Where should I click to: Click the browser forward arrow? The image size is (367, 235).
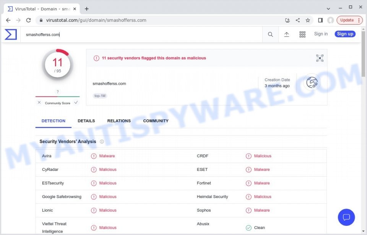[18, 20]
